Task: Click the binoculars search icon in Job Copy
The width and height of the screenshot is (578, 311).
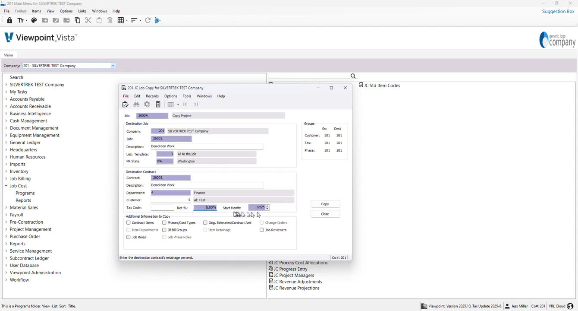Action: tap(136, 104)
